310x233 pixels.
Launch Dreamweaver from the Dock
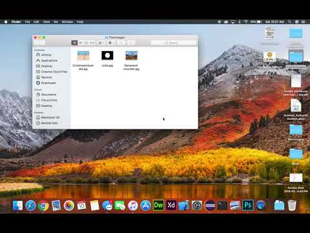[x=158, y=205]
